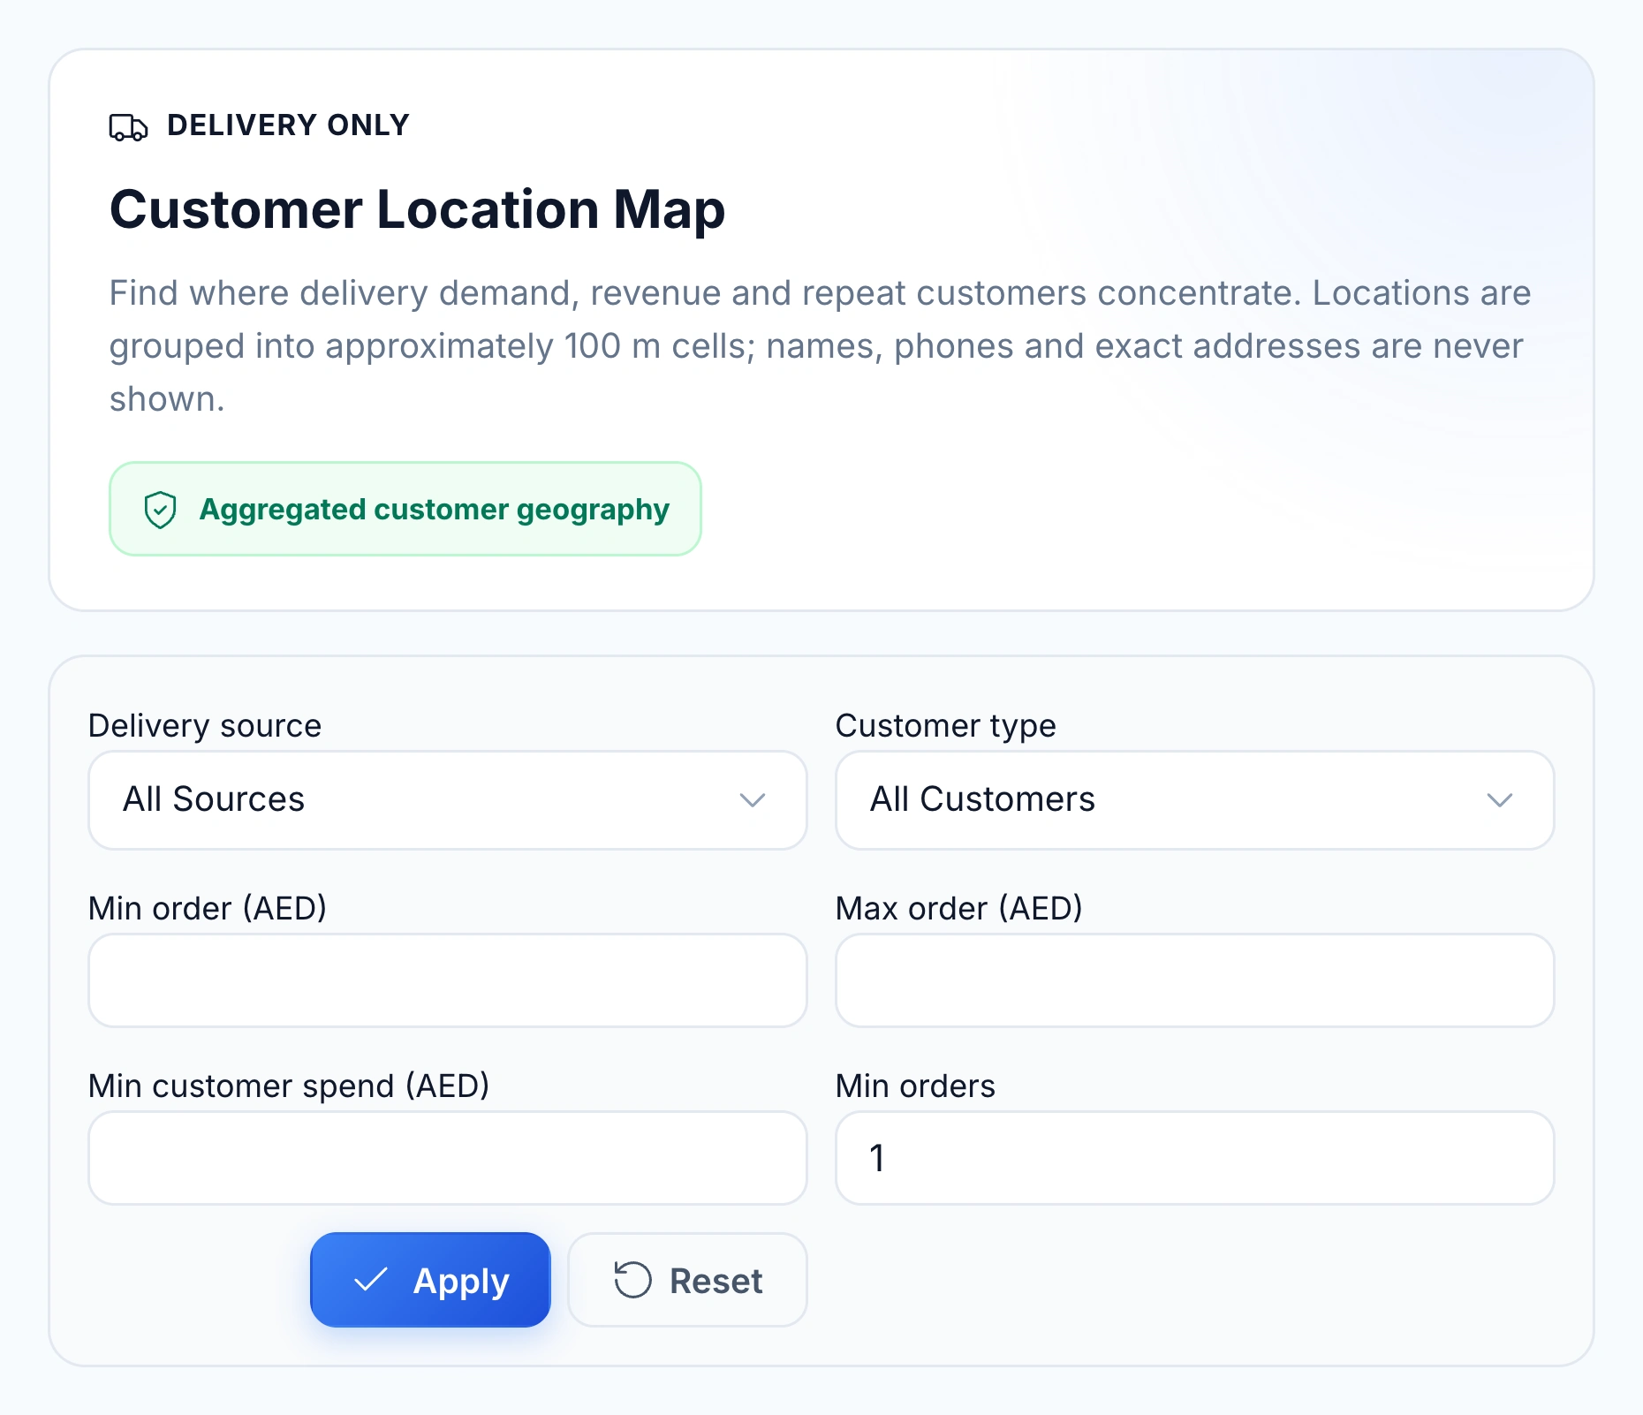
Task: Click the checkmark icon on Apply
Action: 370,1280
